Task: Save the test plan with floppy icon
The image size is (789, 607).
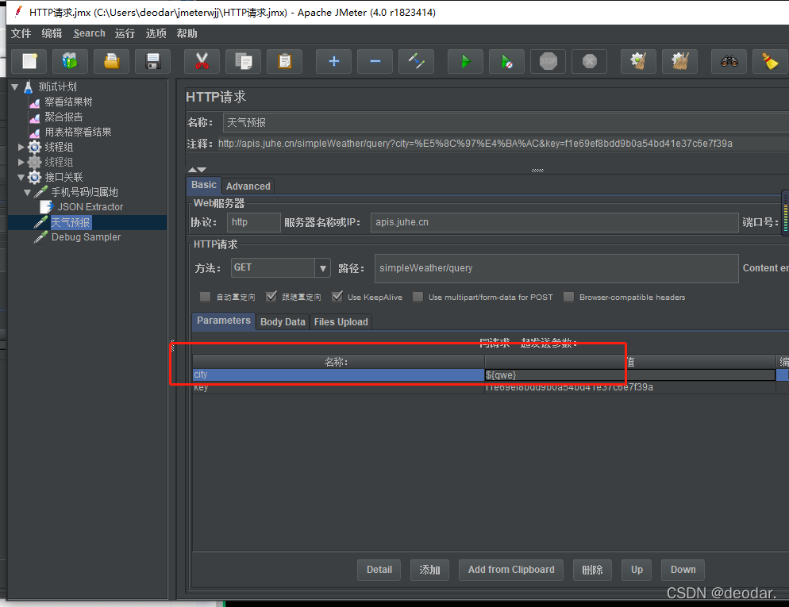Action: click(153, 61)
